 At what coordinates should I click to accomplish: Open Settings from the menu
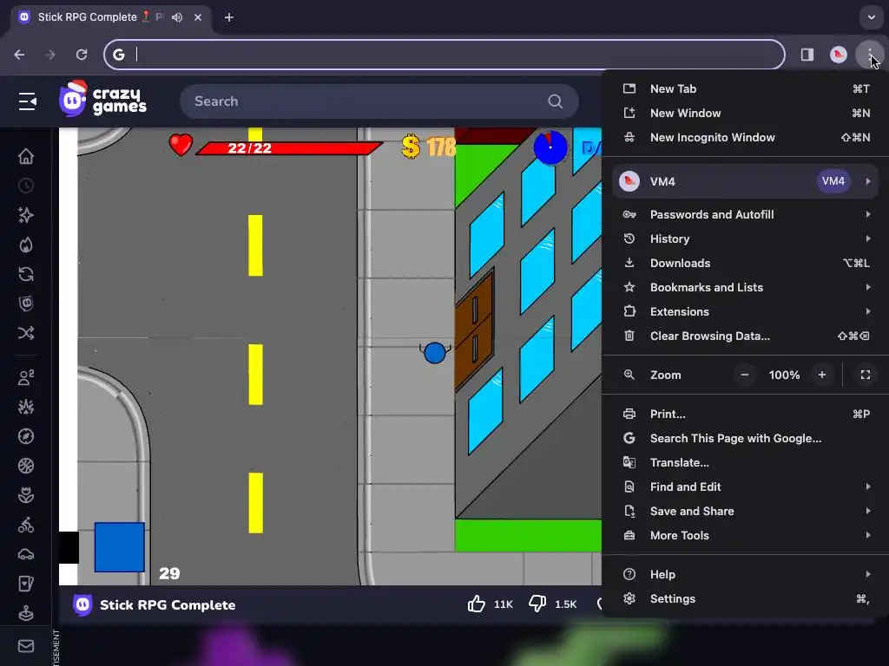tap(745, 598)
